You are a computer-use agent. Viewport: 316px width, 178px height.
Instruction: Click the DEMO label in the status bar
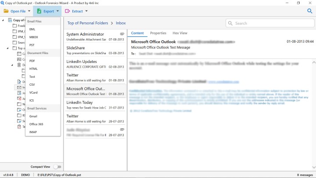point(25,175)
